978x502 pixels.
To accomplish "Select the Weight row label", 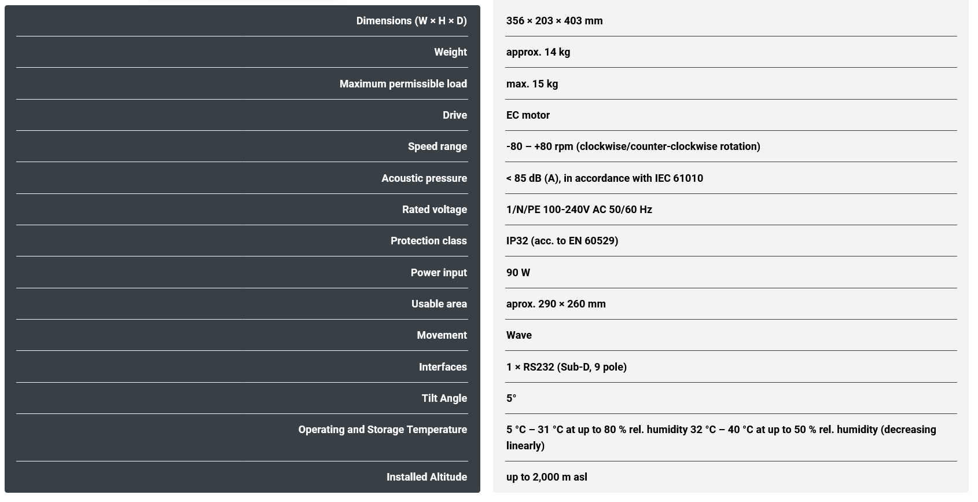I will 450,52.
